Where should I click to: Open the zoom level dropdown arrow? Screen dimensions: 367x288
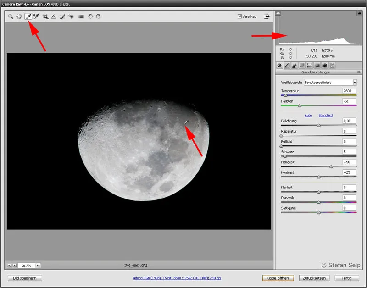(x=38, y=266)
